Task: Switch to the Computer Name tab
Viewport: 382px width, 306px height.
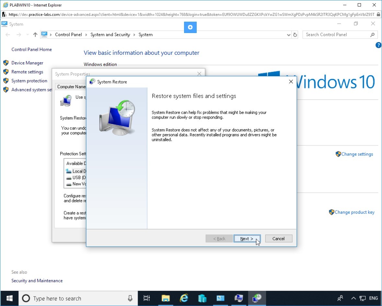Action: point(71,87)
